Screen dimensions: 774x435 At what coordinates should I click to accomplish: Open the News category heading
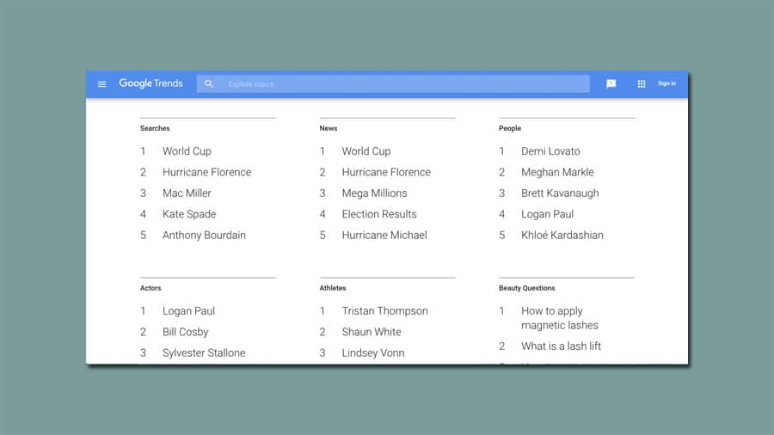[329, 128]
